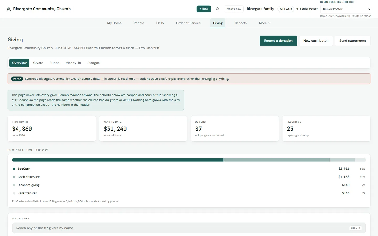Click the Donors 87 card
The width and height of the screenshot is (378, 236).
pyautogui.click(x=235, y=128)
